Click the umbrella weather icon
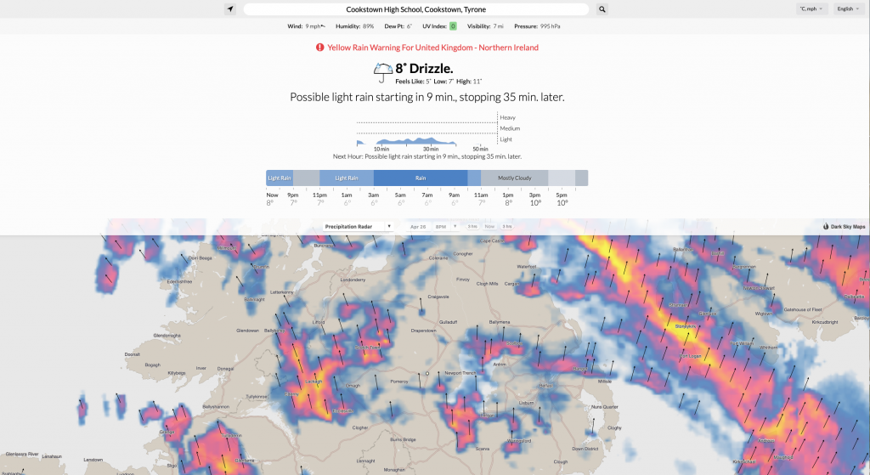Screen dimensions: 870x475 coord(383,72)
